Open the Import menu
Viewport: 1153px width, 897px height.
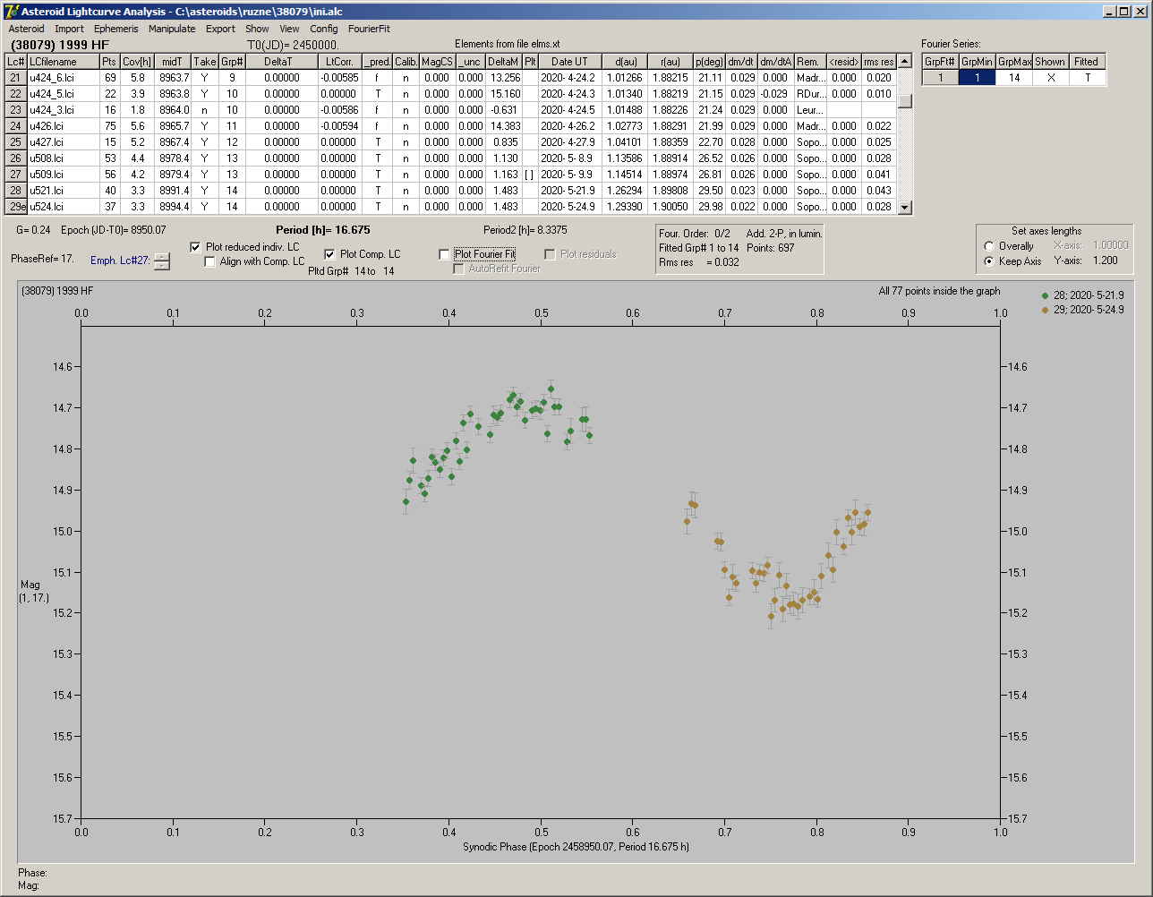coord(69,29)
